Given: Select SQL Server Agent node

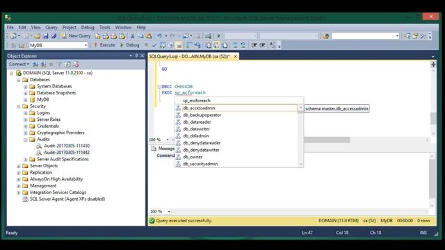Looking at the screenshot, I should coord(67,199).
